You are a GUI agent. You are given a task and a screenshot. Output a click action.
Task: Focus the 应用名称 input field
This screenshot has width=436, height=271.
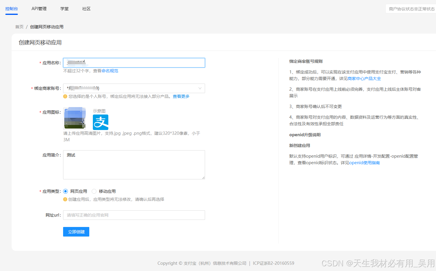[134, 63]
